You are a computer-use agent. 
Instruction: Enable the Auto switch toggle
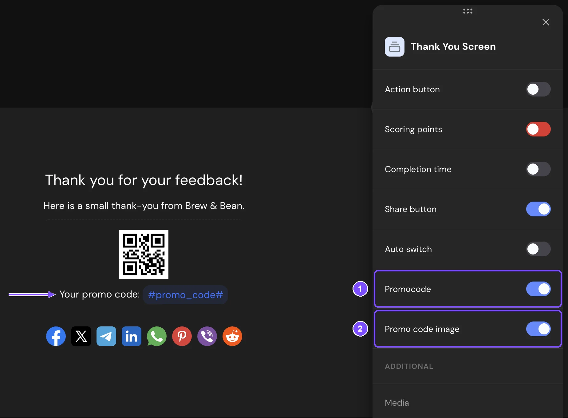[538, 249]
